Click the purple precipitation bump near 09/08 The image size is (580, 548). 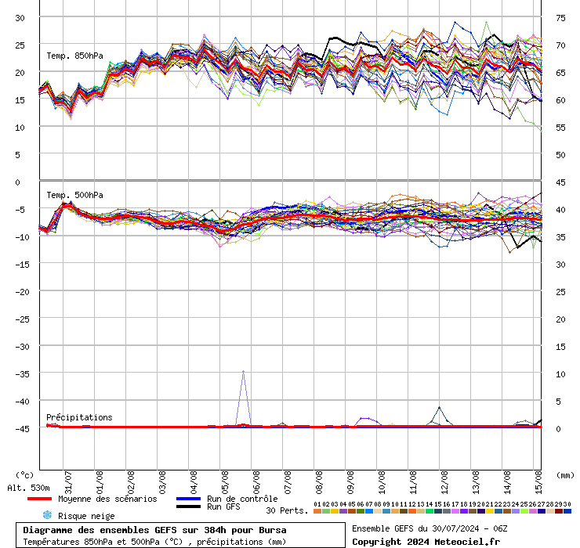[368, 421]
